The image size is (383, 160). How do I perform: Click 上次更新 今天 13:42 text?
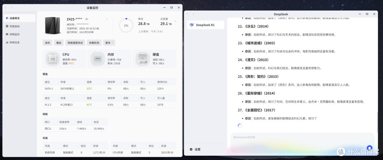click(150, 32)
